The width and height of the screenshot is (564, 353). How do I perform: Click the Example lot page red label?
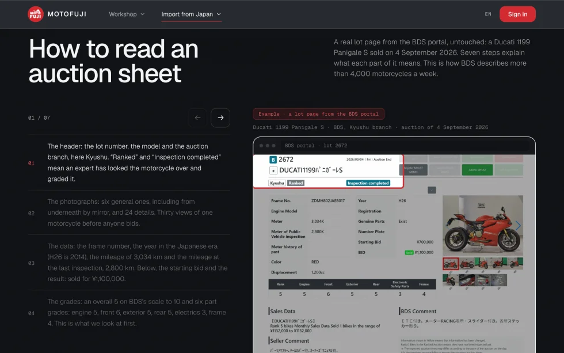(319, 114)
